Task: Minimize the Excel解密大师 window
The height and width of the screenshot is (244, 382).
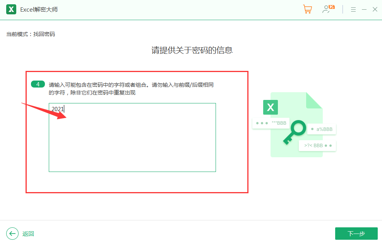Action: [364, 10]
